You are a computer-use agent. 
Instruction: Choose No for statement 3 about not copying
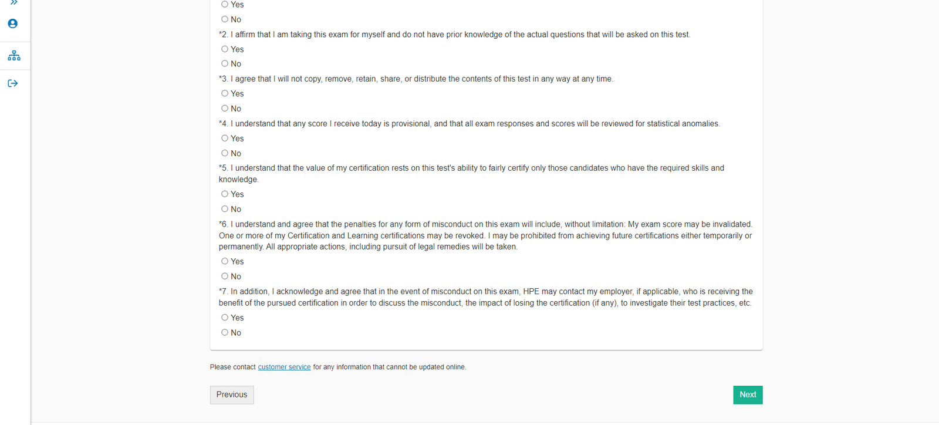(x=225, y=108)
